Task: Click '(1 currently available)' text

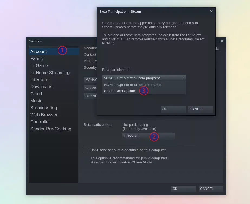Action: point(139,129)
